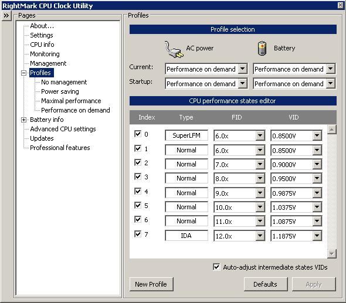
Task: Click scrollbar up arrow in states editor
Action: pyautogui.click(x=332, y=130)
